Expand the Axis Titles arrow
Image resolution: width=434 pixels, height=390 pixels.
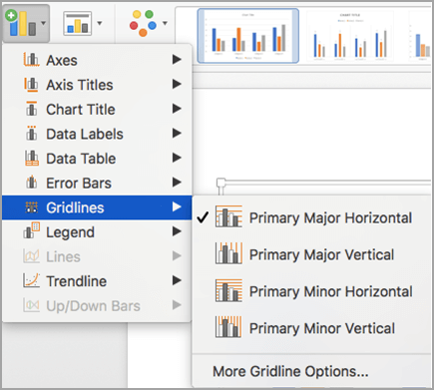coord(177,84)
